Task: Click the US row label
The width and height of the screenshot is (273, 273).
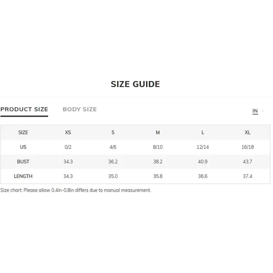Action: (x=23, y=147)
